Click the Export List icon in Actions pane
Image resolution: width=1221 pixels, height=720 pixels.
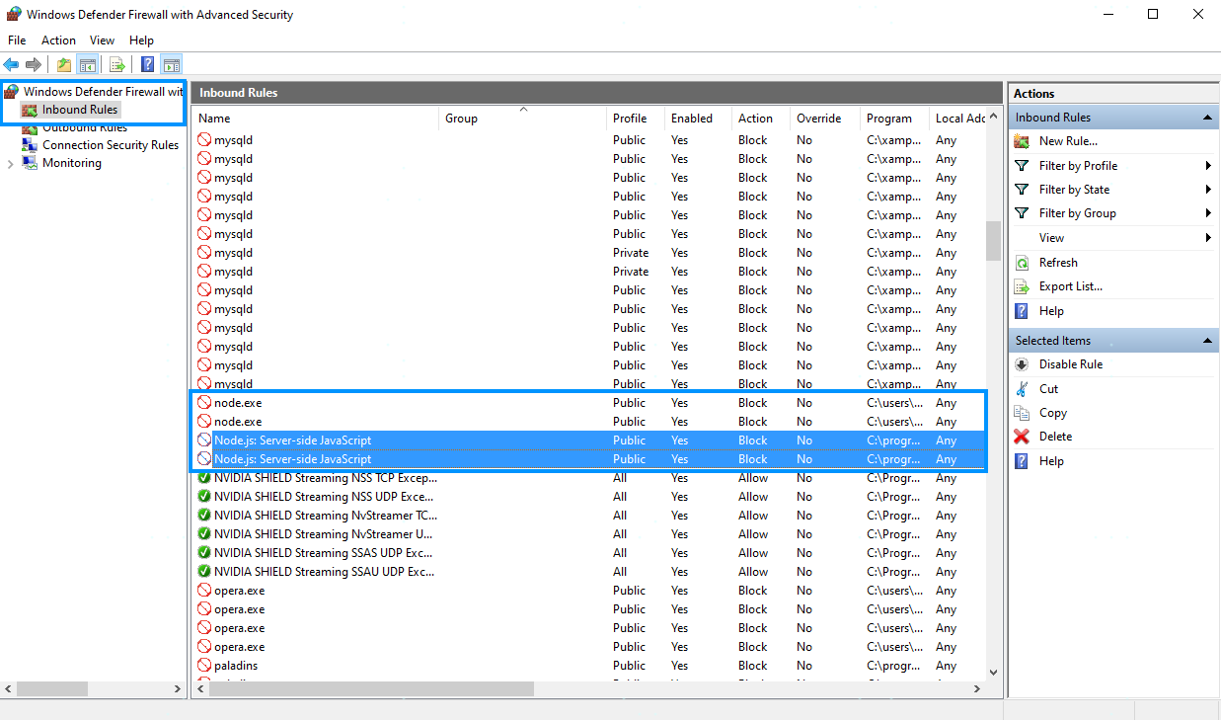click(x=1023, y=286)
